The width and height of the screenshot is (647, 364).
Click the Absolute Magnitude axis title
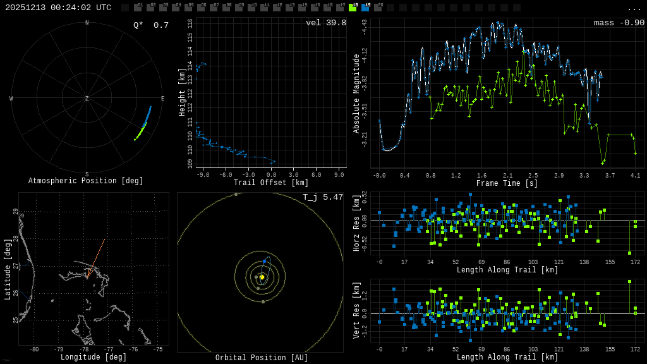(356, 93)
